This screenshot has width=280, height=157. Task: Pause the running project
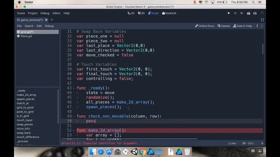pyautogui.click(x=235, y=13)
